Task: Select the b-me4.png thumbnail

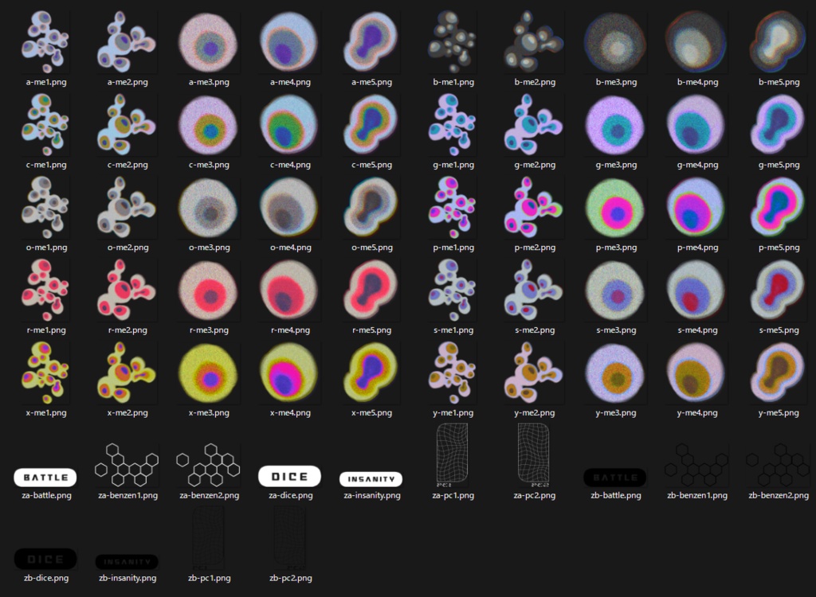Action: 696,42
